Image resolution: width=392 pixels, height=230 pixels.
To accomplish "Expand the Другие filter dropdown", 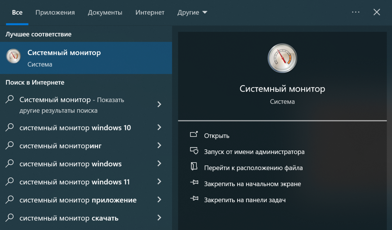I will (192, 12).
